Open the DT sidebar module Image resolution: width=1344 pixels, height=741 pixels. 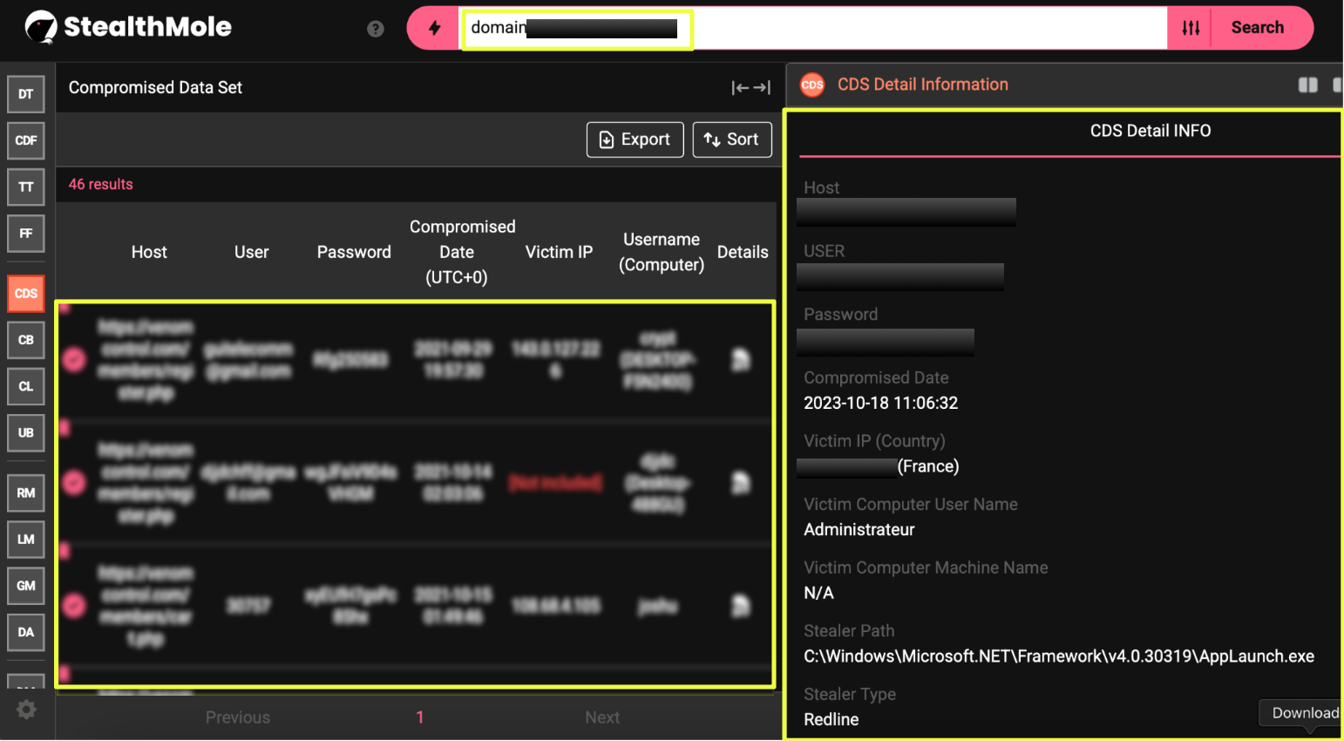click(26, 94)
